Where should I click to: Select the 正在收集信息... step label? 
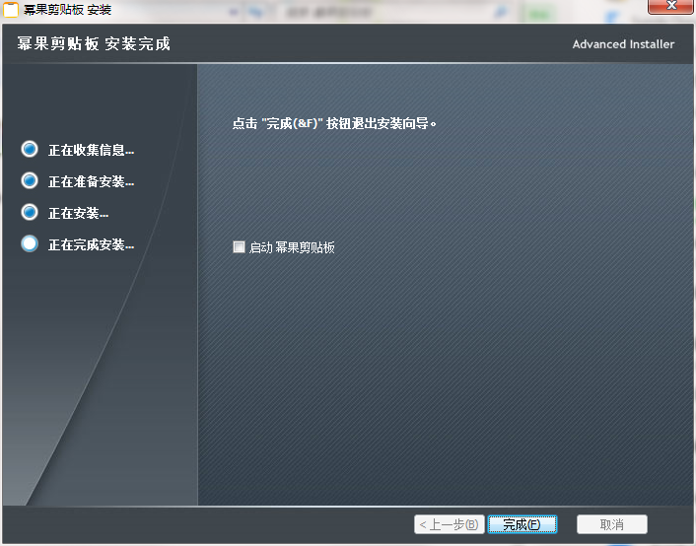[91, 150]
